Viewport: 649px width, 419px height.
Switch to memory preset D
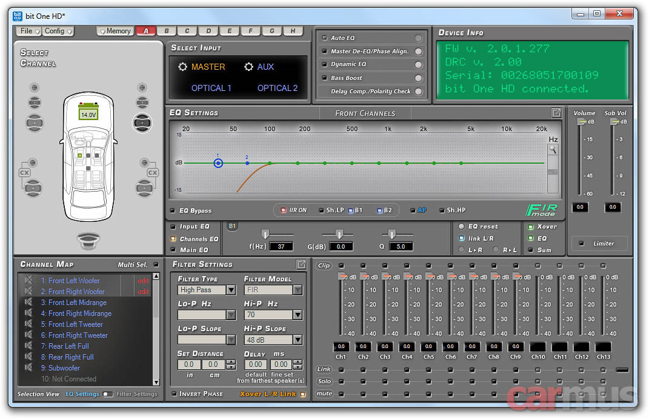[x=208, y=31]
